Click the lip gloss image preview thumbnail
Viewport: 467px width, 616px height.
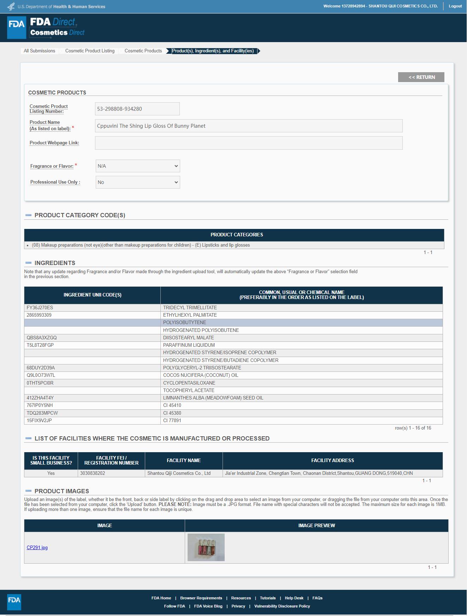206,547
